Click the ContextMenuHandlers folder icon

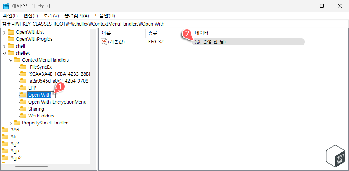17,60
